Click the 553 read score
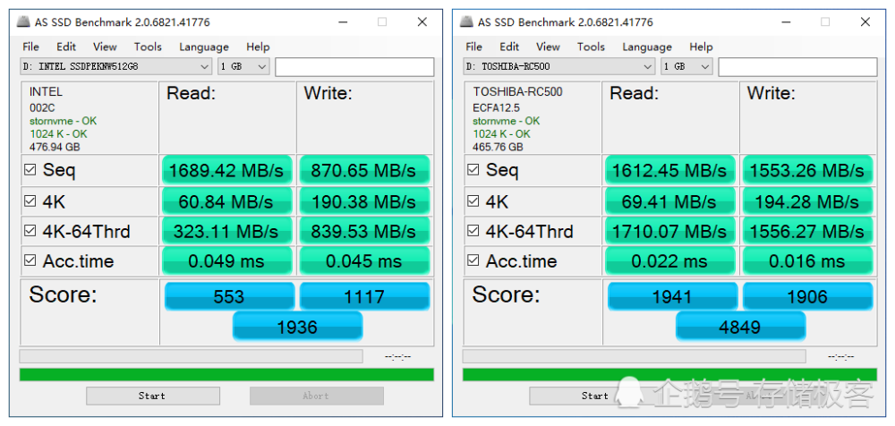Image resolution: width=895 pixels, height=426 pixels. (229, 296)
